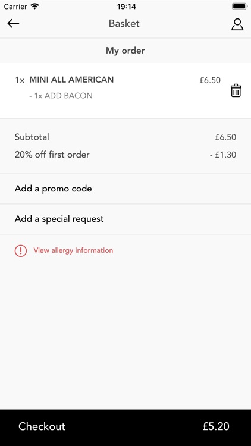
Task: Tap the item price £6.50
Action: [x=210, y=80]
